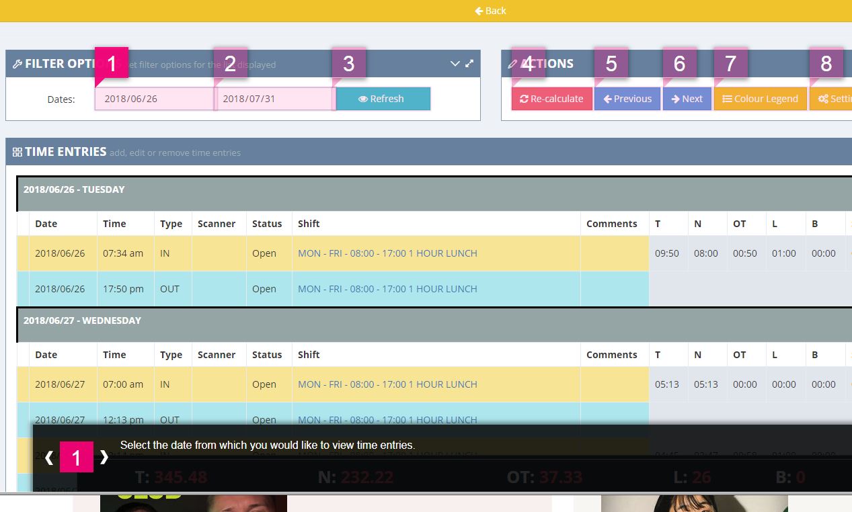Image resolution: width=852 pixels, height=512 pixels.
Task: Open shift link for 07:34 am IN entry
Action: click(387, 253)
